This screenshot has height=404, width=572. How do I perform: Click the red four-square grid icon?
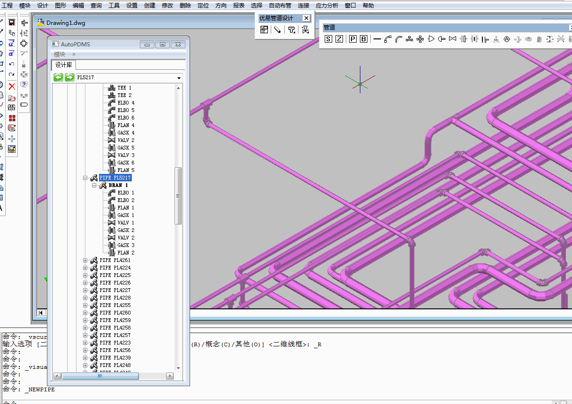point(12,118)
